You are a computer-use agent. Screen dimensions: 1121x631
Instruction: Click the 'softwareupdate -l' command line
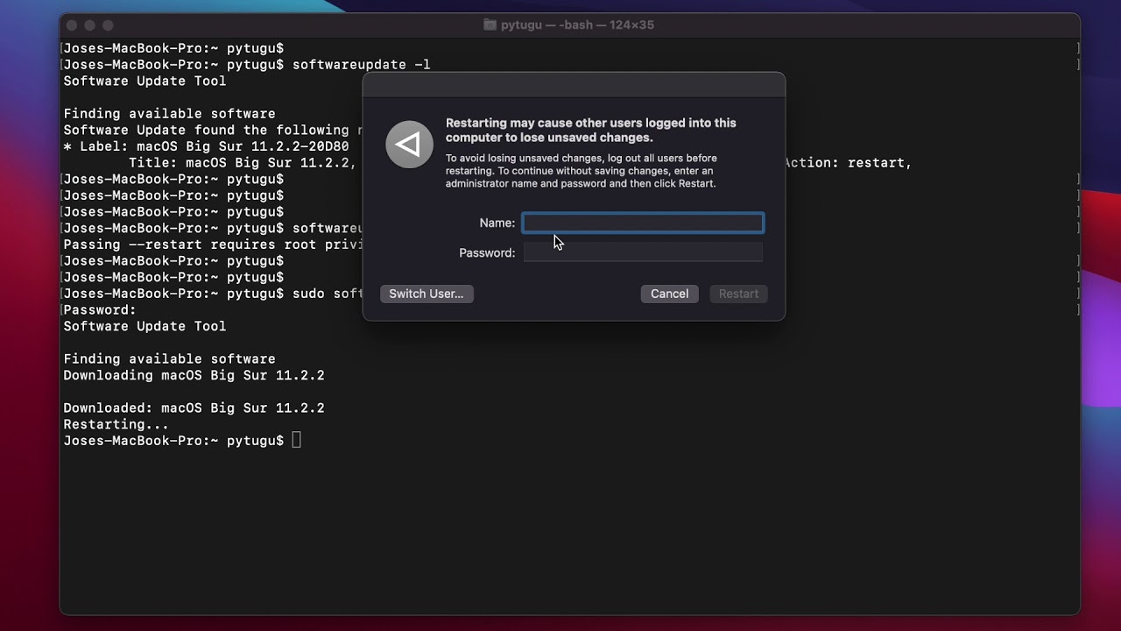[x=247, y=65]
